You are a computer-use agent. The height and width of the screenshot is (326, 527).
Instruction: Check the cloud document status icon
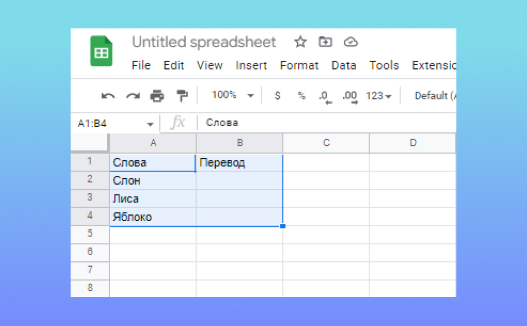coord(350,42)
